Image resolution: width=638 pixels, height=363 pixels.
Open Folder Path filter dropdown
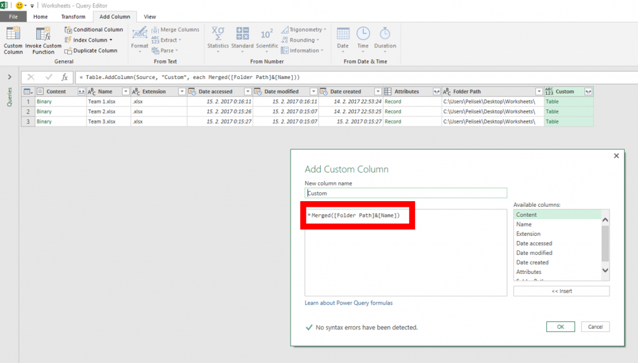539,92
